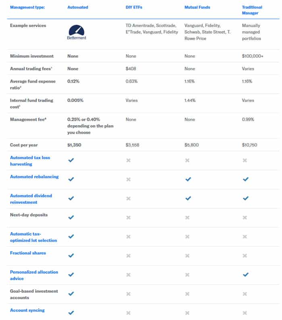Click Automated checkmark in Account syncing row
Screen dimensions: 282x320
pyautogui.click(x=71, y=313)
